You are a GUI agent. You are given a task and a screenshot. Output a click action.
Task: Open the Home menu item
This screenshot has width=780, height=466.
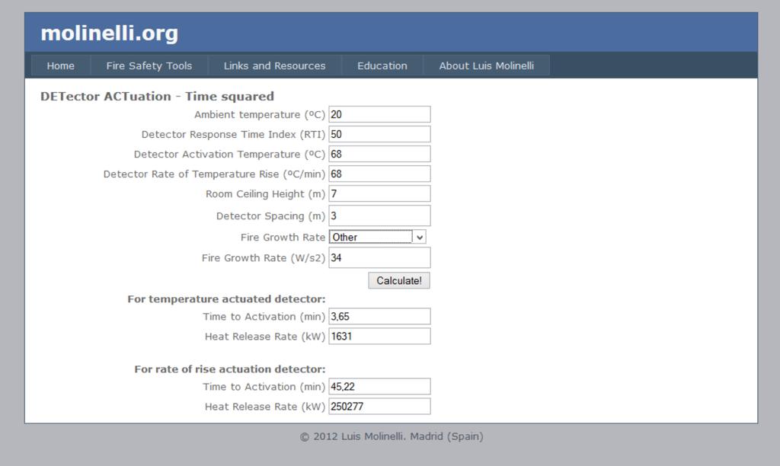(61, 65)
